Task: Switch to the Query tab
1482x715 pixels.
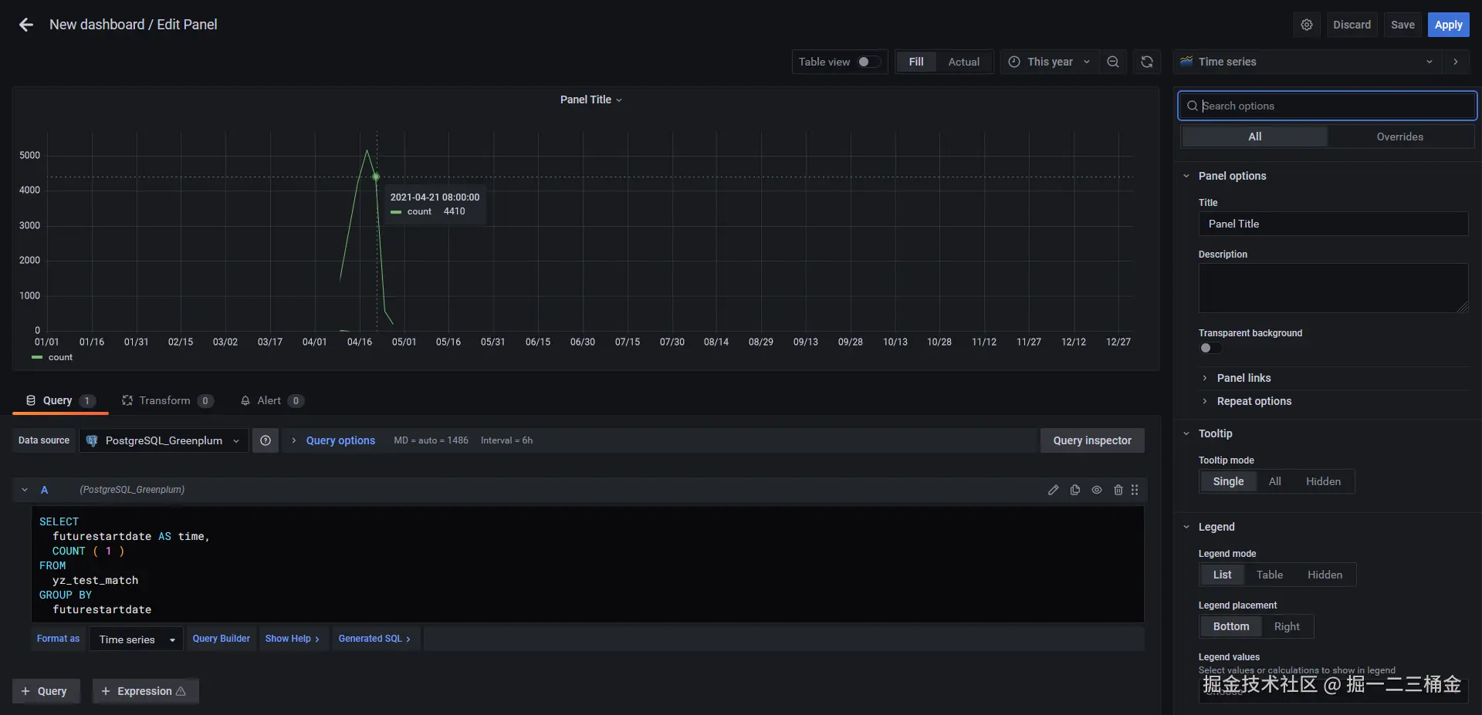Action: point(60,400)
